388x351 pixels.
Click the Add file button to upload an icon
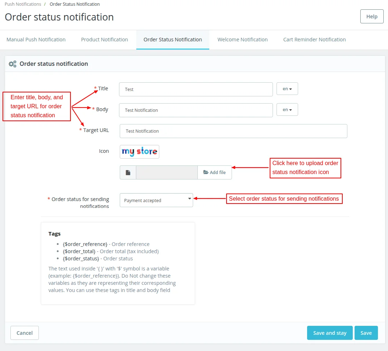[x=215, y=172]
